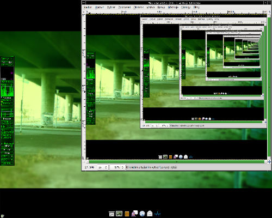Image resolution: width=272 pixels, height=218 pixels.
Task: Open the Vrstva menu in the menu bar
Action: pyautogui.click(x=150, y=7)
